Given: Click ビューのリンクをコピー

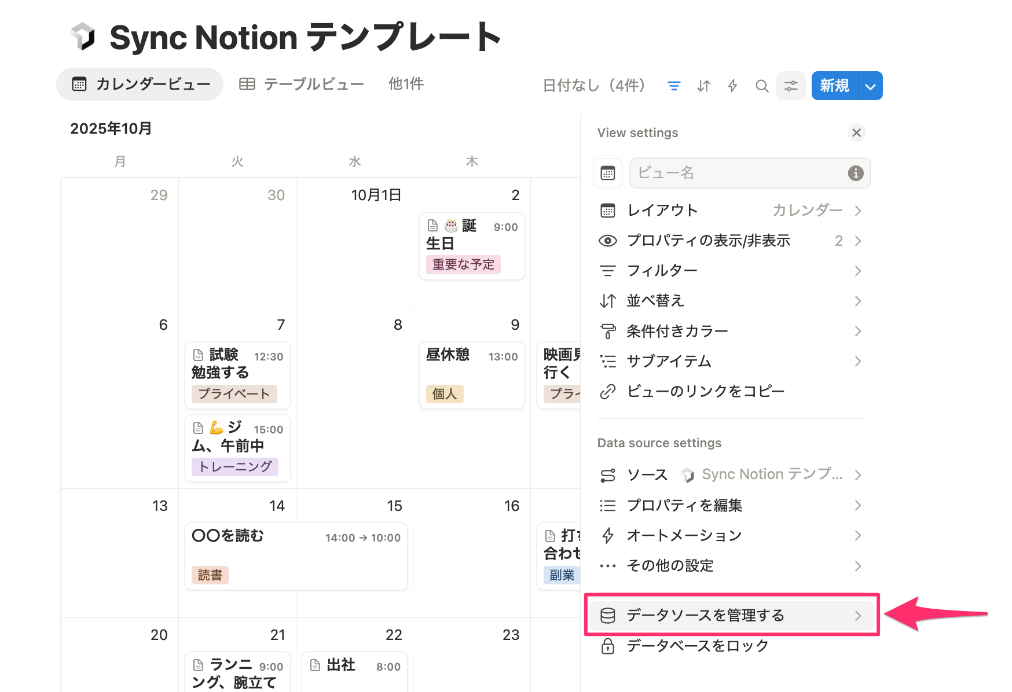Looking at the screenshot, I should [705, 392].
